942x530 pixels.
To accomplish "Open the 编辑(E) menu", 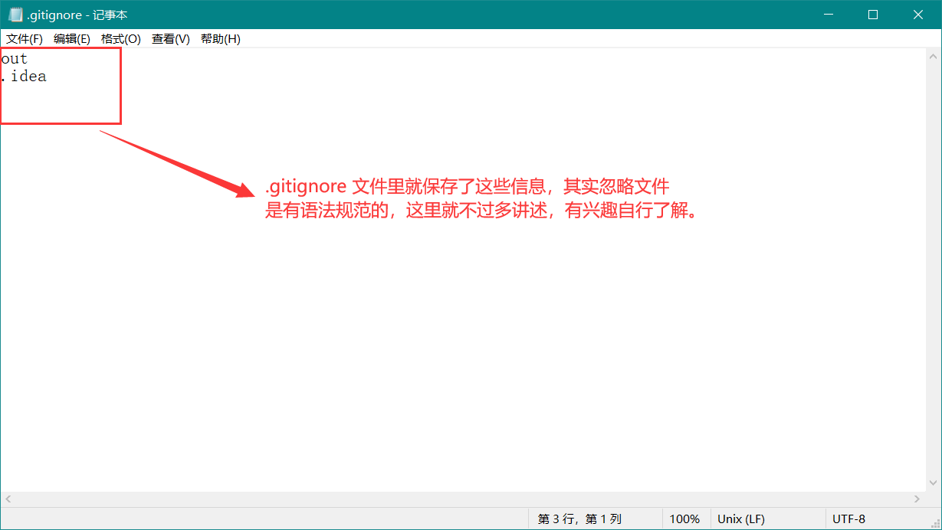I will click(x=72, y=39).
